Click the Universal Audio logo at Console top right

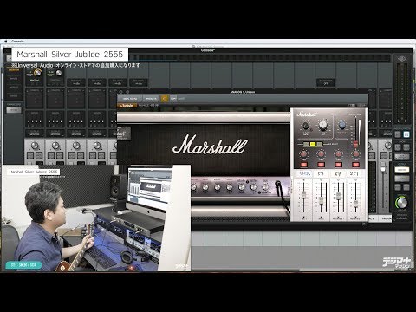pyautogui.click(x=402, y=59)
